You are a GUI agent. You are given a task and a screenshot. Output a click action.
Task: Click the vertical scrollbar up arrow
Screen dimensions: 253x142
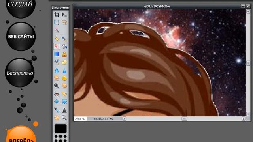(248, 11)
